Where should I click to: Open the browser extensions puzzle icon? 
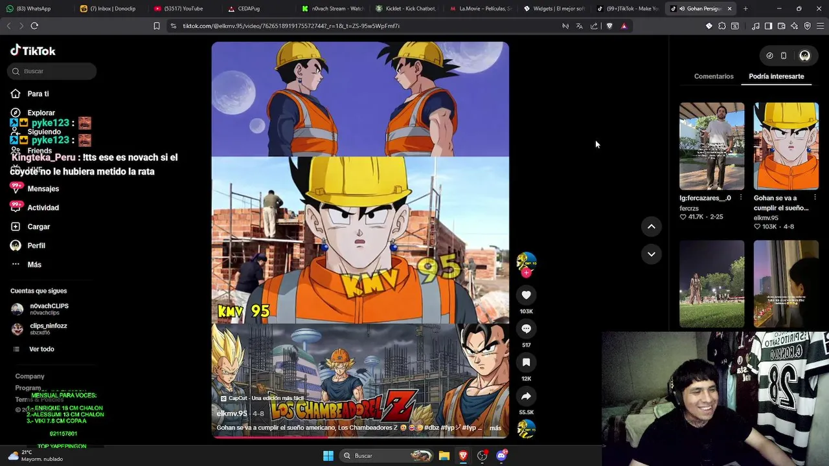(x=722, y=26)
